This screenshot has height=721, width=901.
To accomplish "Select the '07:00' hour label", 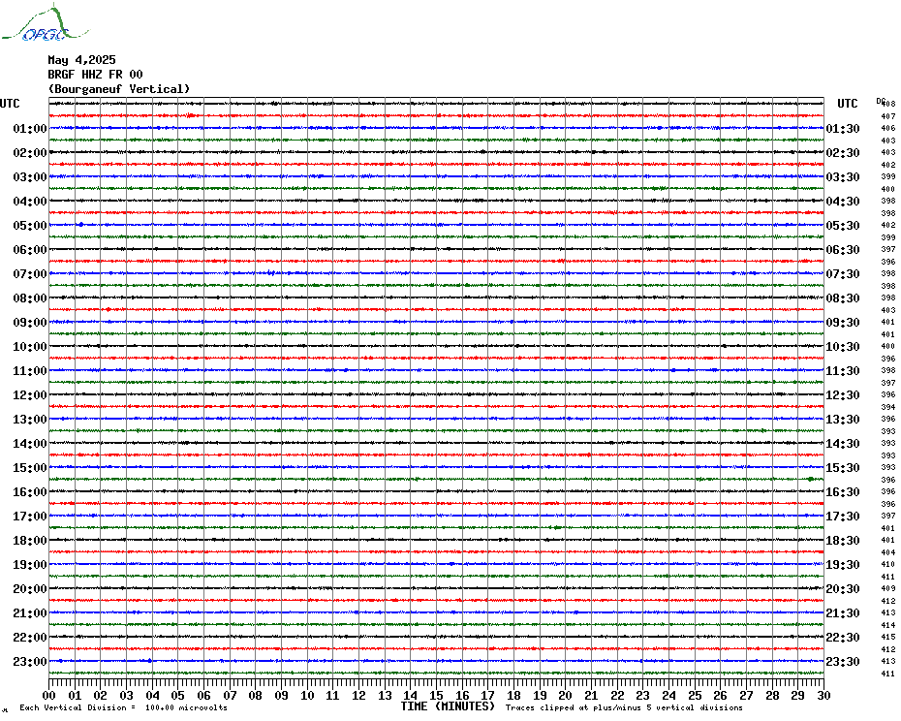I will tap(30, 273).
